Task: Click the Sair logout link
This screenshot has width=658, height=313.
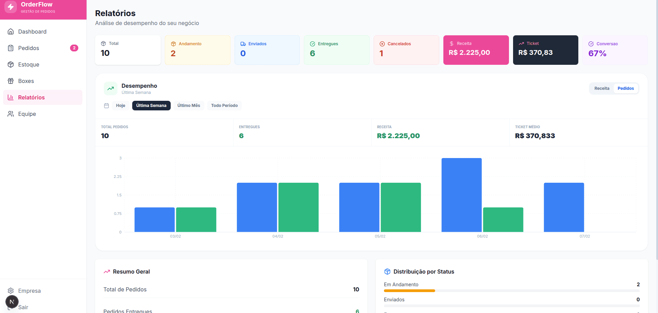Action: tap(23, 307)
